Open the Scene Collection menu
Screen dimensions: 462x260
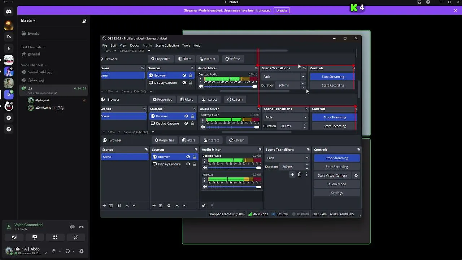point(167,45)
